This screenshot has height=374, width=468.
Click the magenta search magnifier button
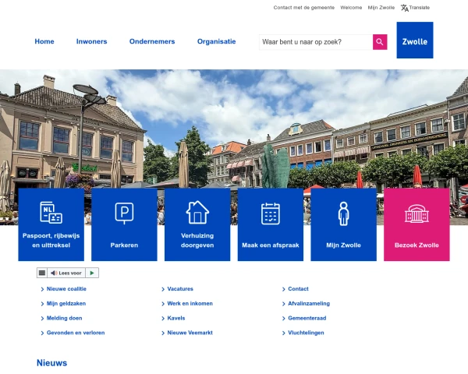pyautogui.click(x=380, y=42)
